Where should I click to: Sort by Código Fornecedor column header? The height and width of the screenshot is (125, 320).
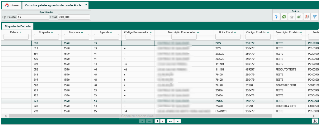pos(138,32)
